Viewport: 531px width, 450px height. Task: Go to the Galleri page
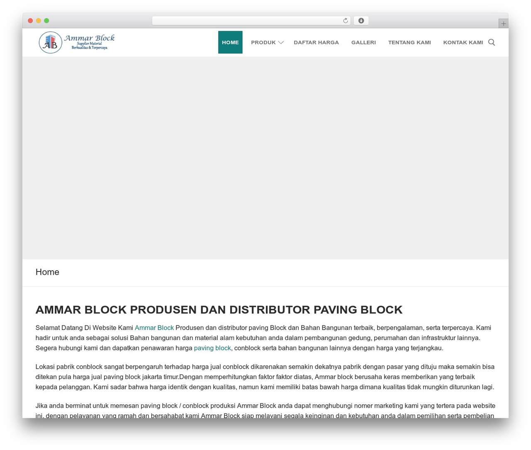[x=363, y=42]
